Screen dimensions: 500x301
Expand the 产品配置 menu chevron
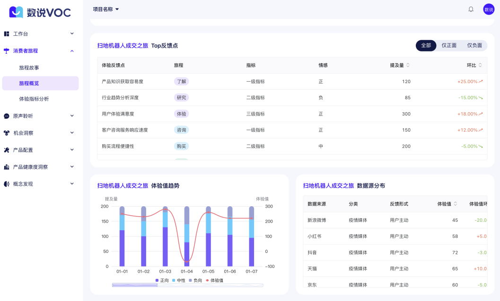pos(72,150)
